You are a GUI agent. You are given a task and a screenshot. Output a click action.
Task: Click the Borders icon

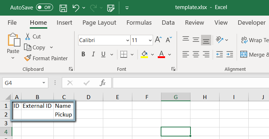pos(124,54)
